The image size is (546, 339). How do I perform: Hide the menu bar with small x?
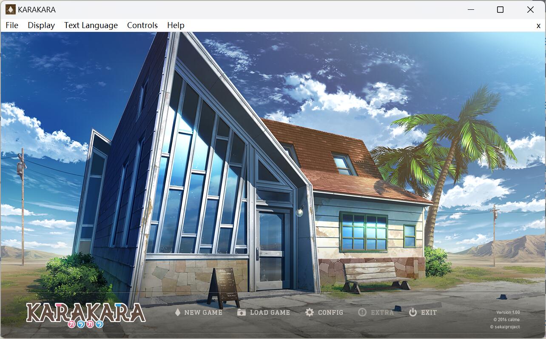pyautogui.click(x=538, y=26)
